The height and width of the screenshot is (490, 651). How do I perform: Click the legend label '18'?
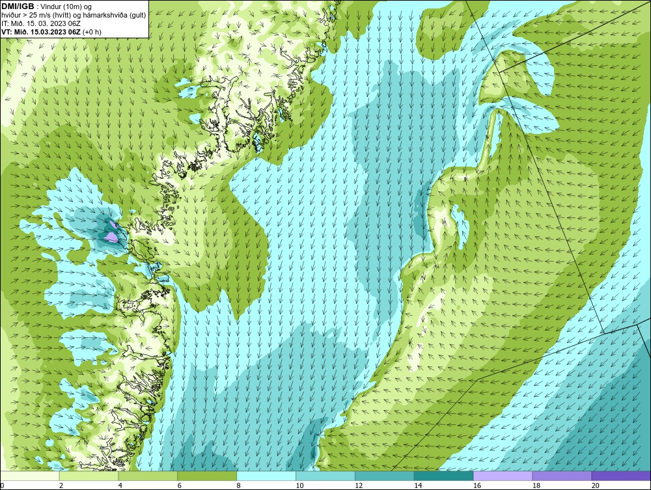pos(536,485)
